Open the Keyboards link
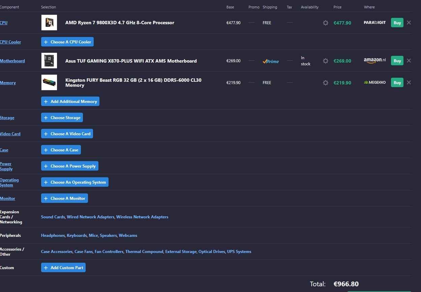 tap(77, 235)
